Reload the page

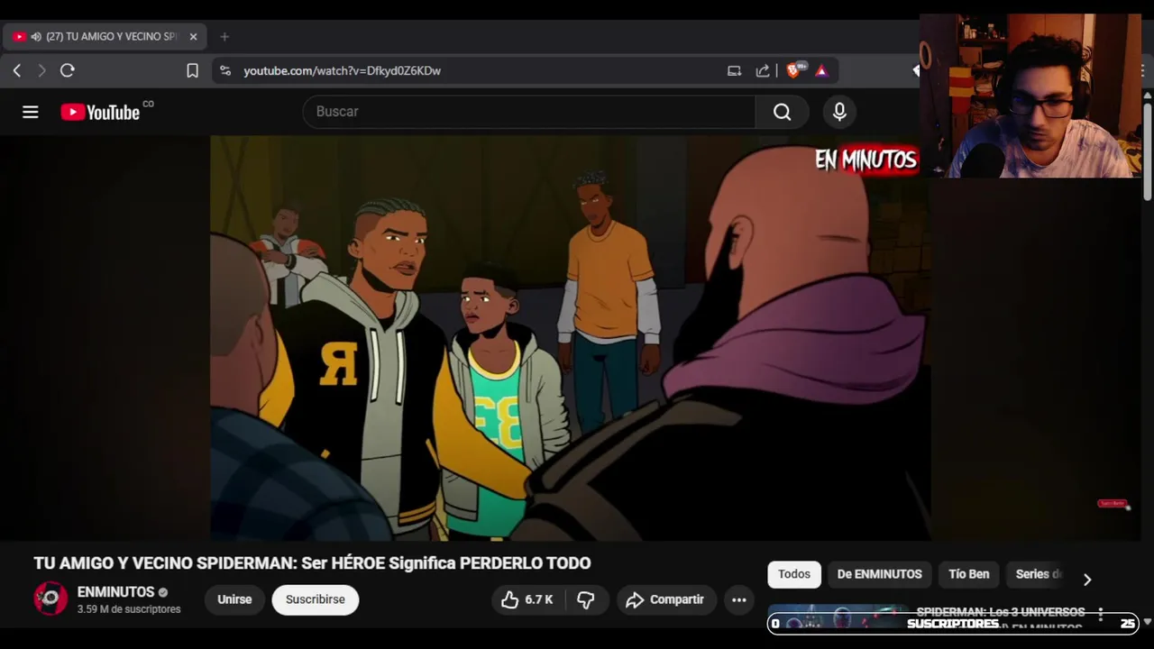(68, 70)
